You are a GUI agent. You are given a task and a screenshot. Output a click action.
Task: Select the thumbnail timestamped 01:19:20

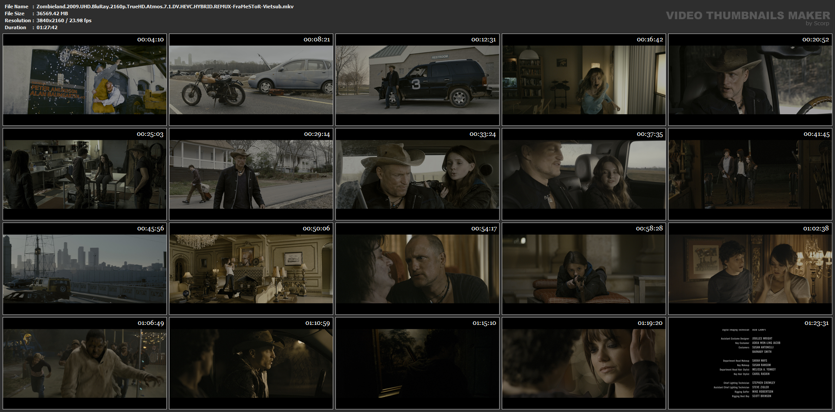click(584, 363)
